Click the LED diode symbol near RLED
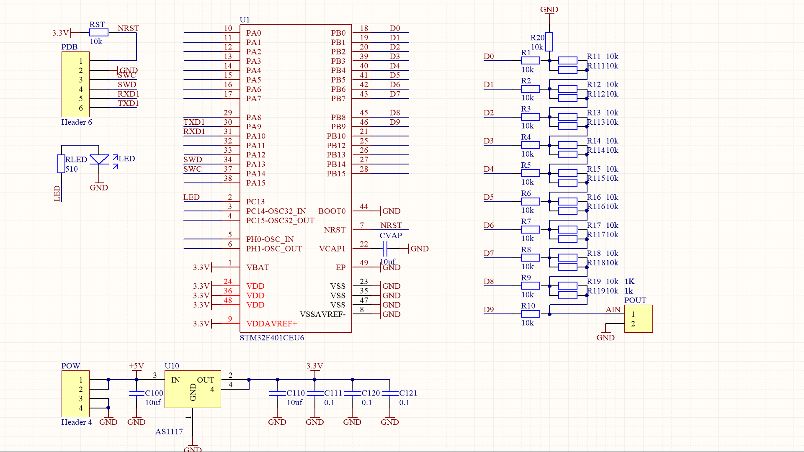Screen dimensions: 804x452 point(97,163)
